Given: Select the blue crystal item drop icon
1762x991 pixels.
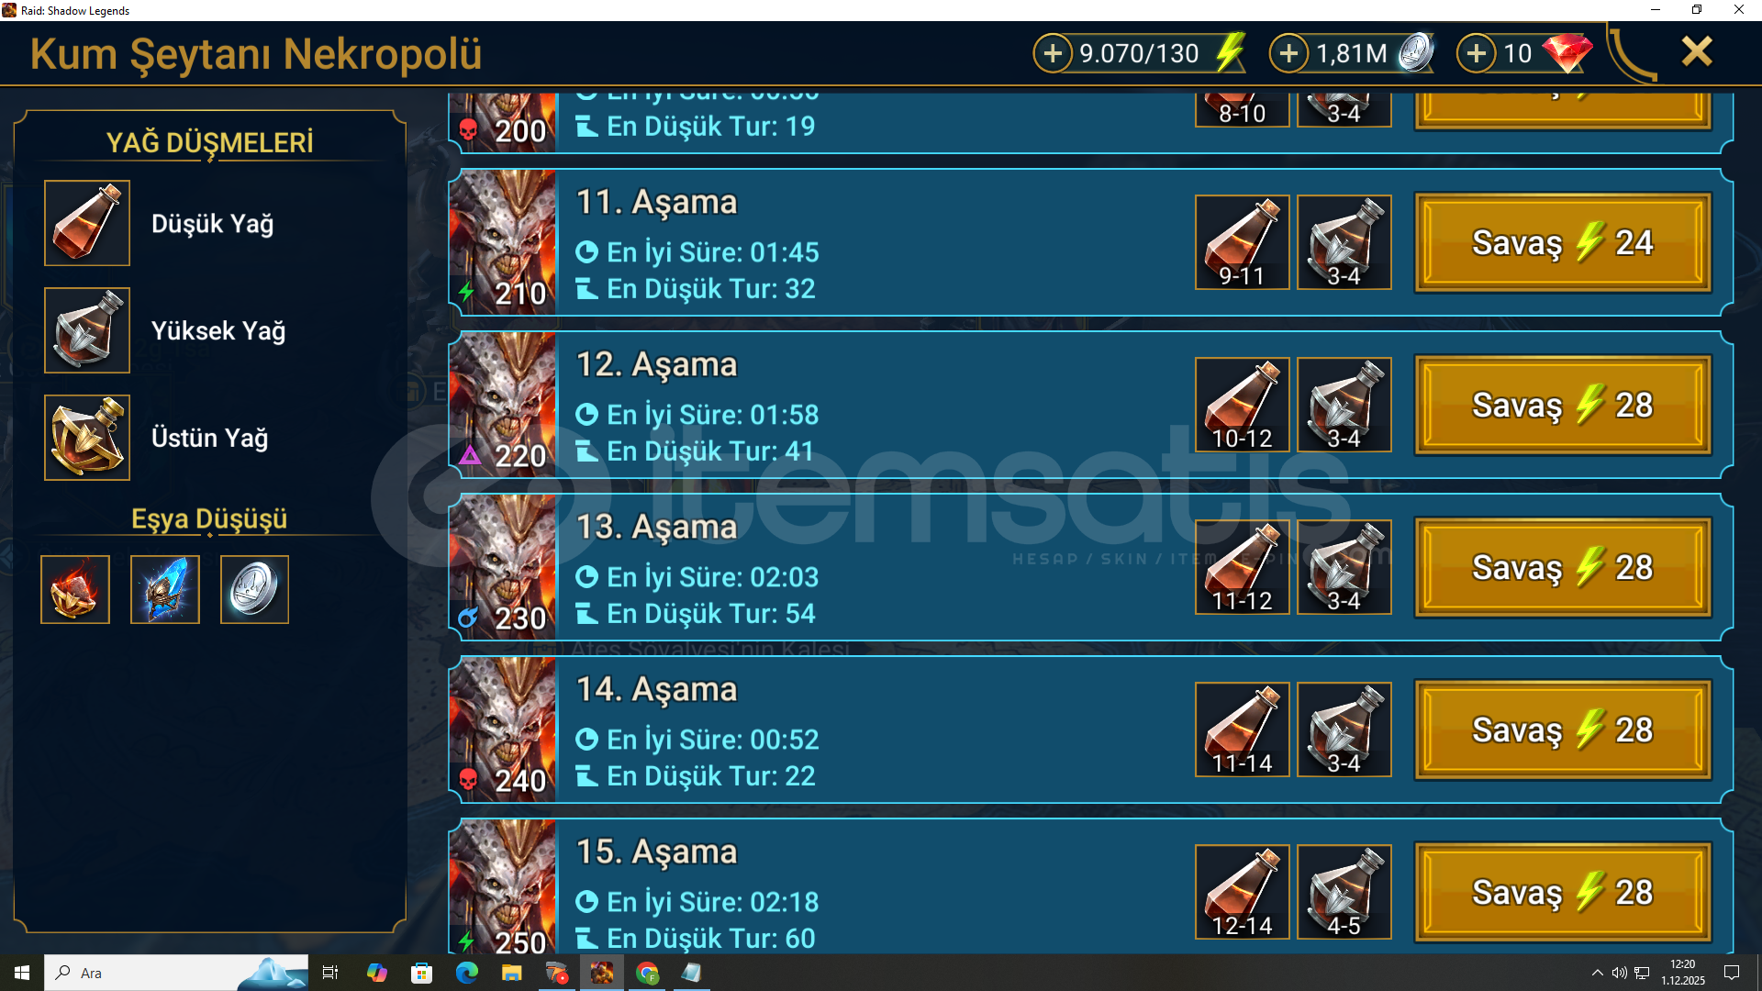Looking at the screenshot, I should coord(165,589).
